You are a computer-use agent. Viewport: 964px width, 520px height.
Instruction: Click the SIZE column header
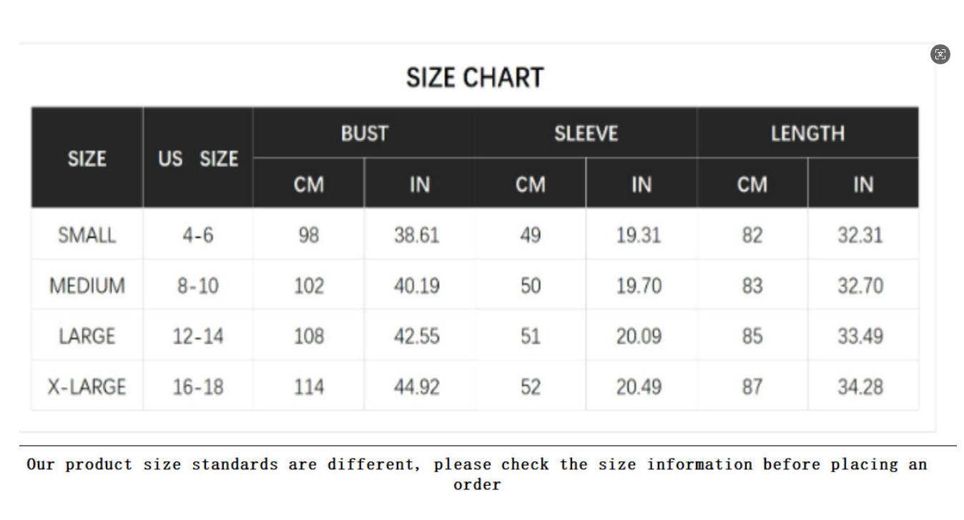87,159
